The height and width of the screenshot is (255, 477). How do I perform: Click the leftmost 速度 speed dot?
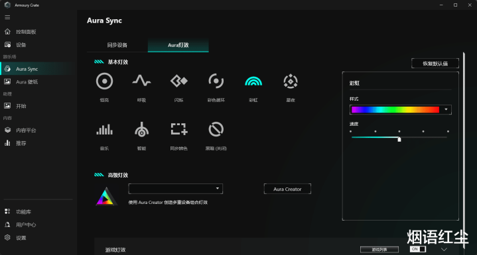click(351, 131)
